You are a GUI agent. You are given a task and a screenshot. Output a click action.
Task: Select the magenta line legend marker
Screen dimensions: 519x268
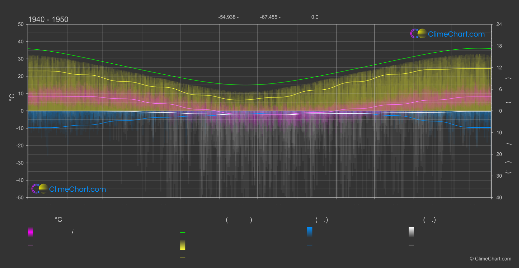coord(30,245)
